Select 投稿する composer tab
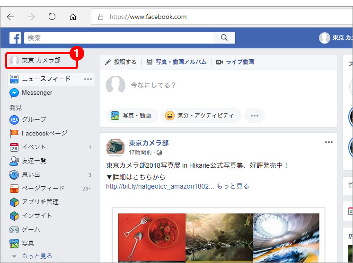Image resolution: width=353 pixels, height=263 pixels. [x=121, y=62]
